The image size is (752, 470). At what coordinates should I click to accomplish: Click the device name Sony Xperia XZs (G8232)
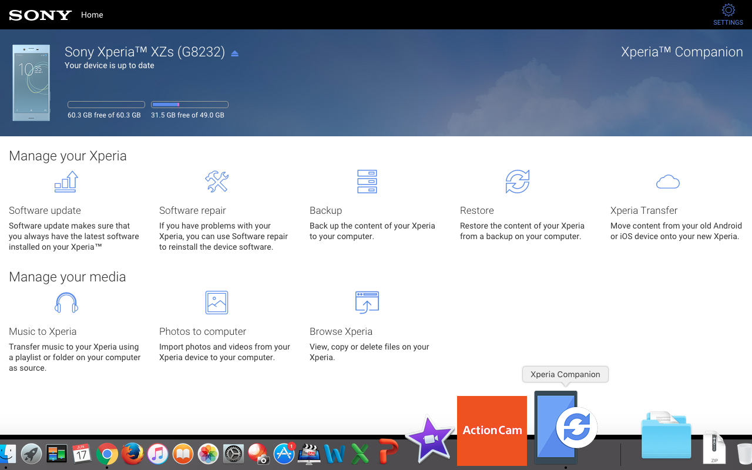tap(145, 52)
